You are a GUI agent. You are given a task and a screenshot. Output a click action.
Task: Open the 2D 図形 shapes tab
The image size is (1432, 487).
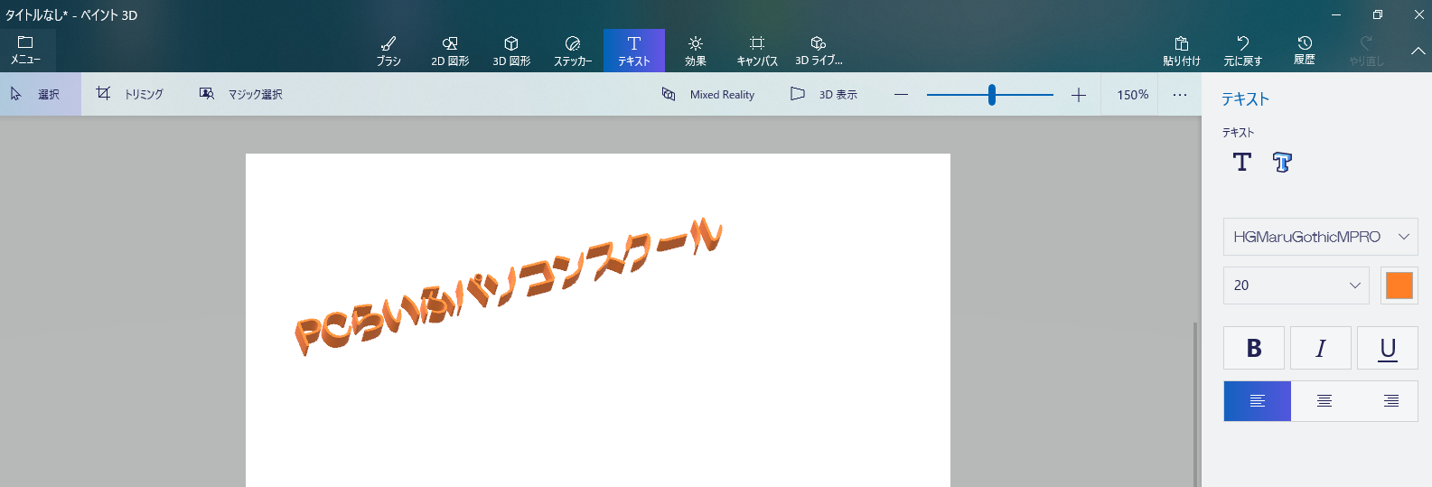tap(450, 51)
